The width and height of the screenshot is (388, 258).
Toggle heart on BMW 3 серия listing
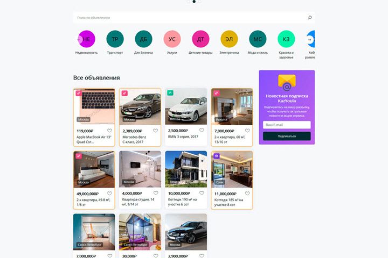[202, 130]
